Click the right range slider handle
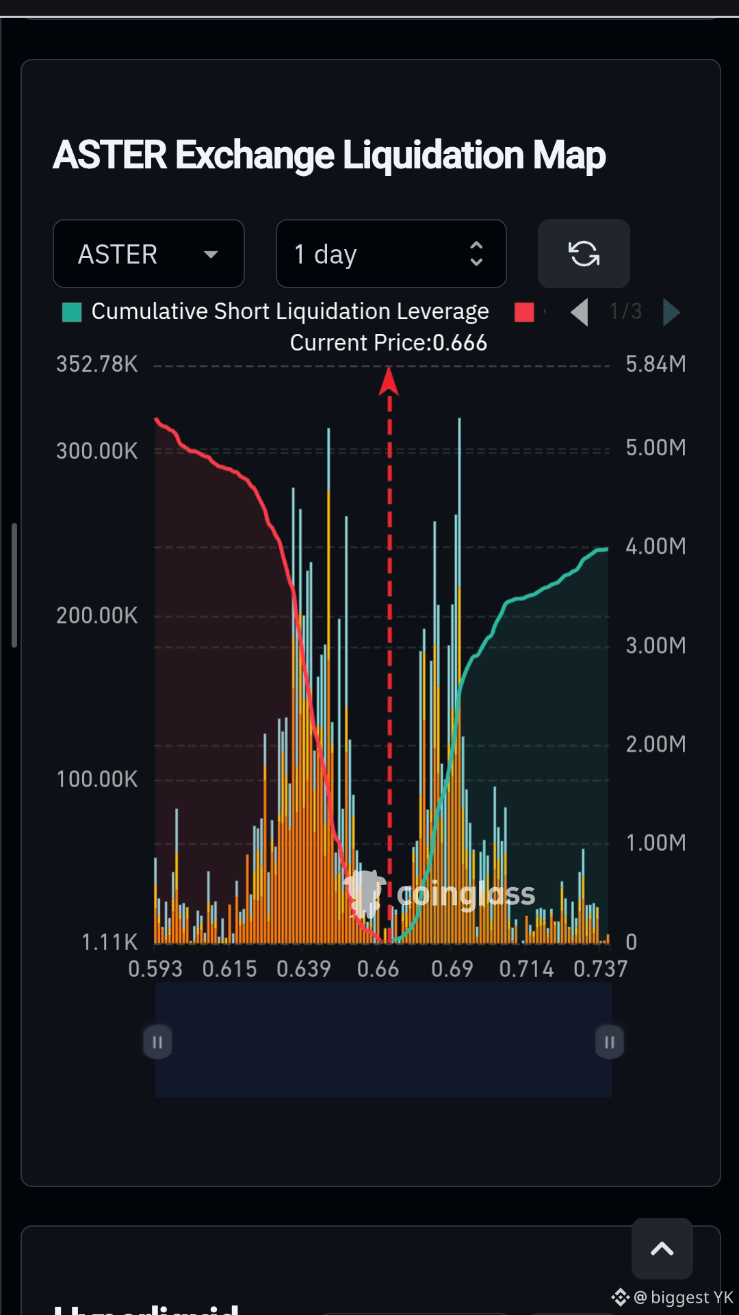739x1315 pixels. click(609, 1042)
